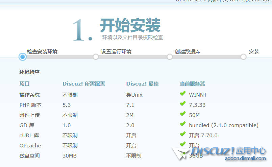Click the green checkmark beside WINNT
The height and width of the screenshot is (167, 272).
[183, 94]
